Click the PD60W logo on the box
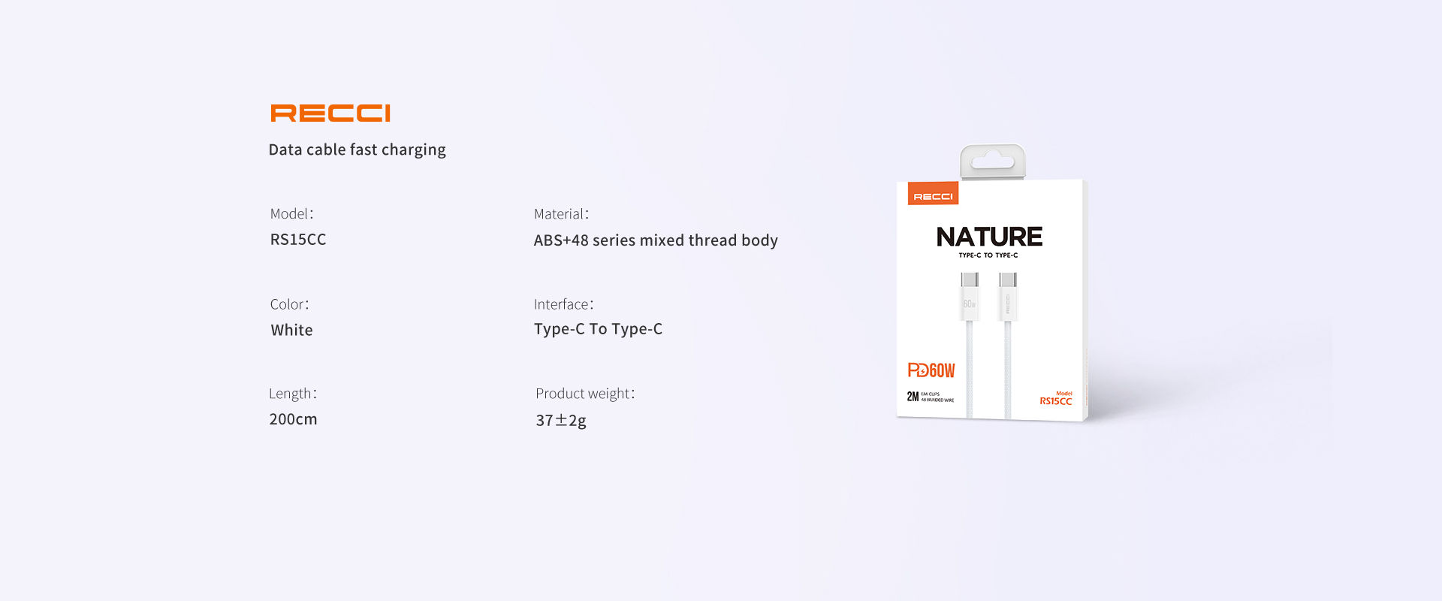The height and width of the screenshot is (601, 1442). tap(931, 370)
